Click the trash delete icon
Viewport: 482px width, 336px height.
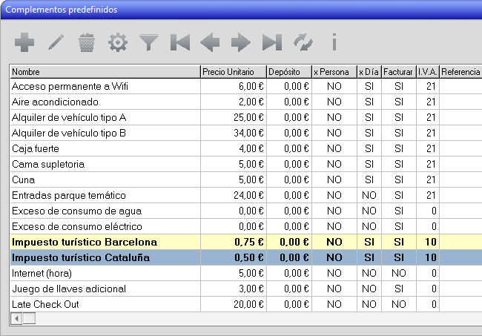pyautogui.click(x=87, y=43)
